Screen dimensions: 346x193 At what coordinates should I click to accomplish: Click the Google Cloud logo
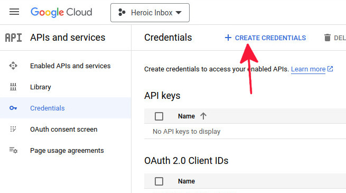click(61, 12)
